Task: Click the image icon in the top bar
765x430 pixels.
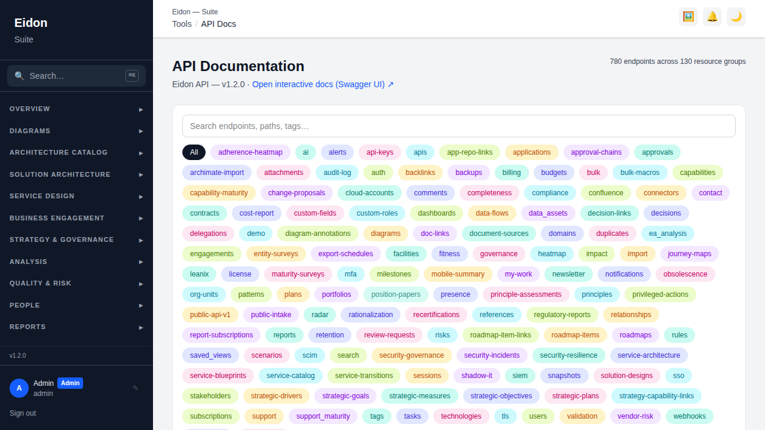Action: (x=688, y=17)
